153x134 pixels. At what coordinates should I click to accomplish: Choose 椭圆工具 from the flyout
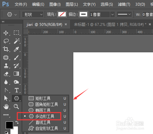(x=46, y=110)
